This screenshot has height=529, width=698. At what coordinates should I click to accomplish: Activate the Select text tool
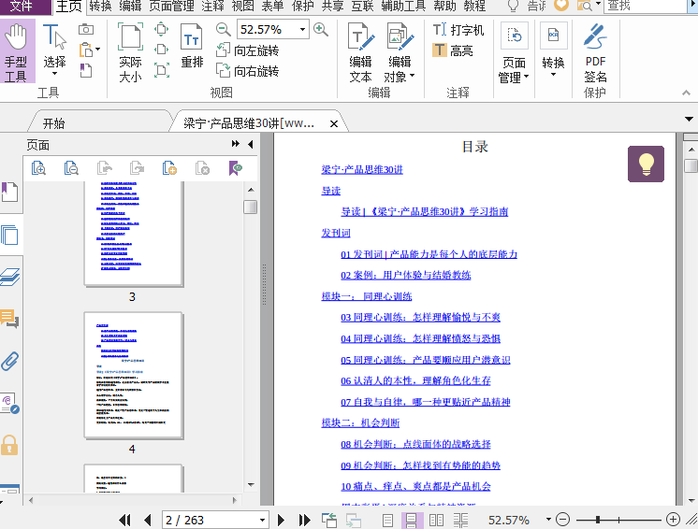click(54, 50)
